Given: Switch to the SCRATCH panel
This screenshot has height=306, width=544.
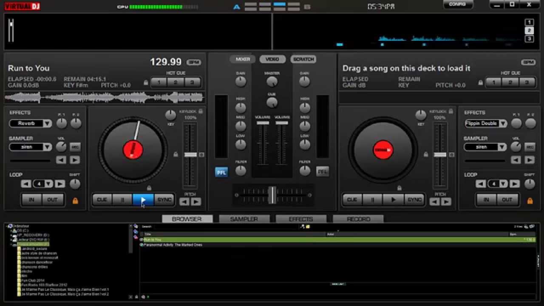Looking at the screenshot, I should point(303,59).
